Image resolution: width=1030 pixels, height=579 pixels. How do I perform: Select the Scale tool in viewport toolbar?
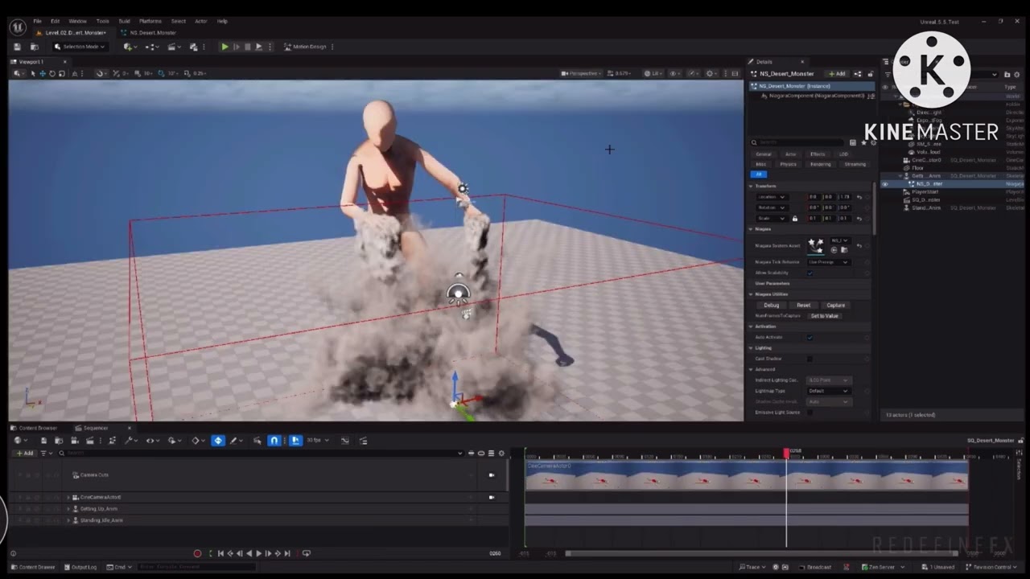tap(62, 73)
